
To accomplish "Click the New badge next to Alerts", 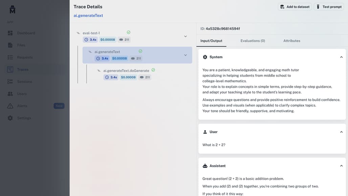I will 59,106.
